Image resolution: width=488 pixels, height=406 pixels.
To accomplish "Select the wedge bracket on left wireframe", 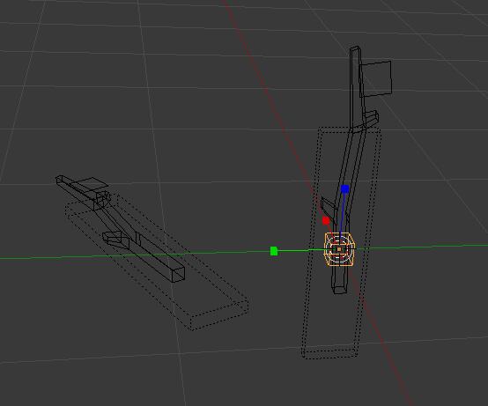I will 116,240.
